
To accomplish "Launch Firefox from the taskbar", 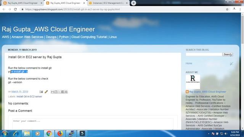I will point(60,134).
